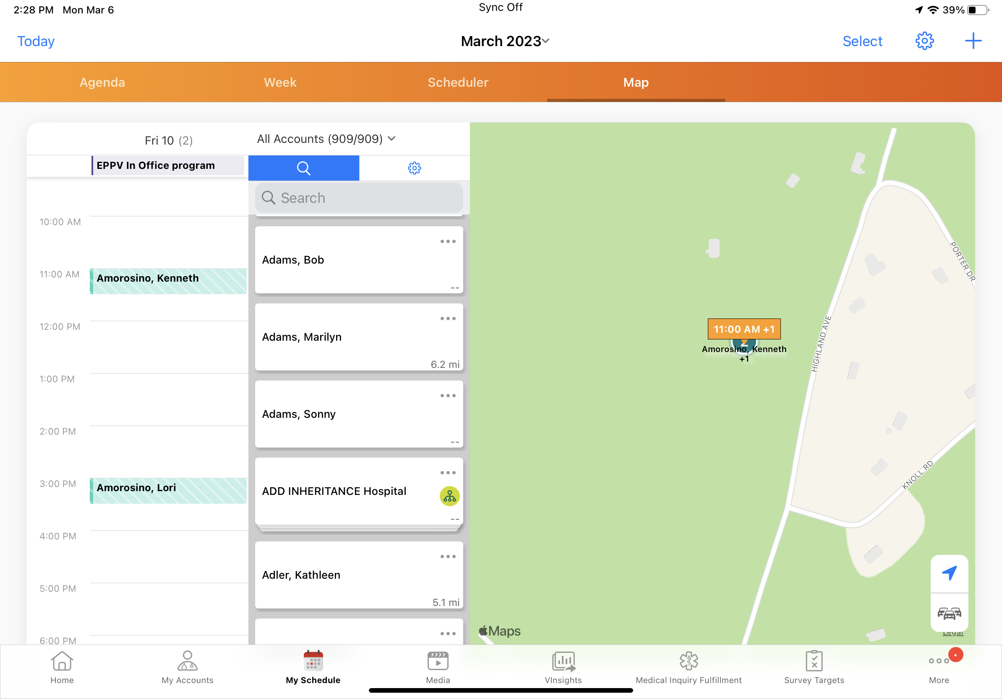Center map on current location arrow
The height and width of the screenshot is (699, 1002).
[949, 573]
